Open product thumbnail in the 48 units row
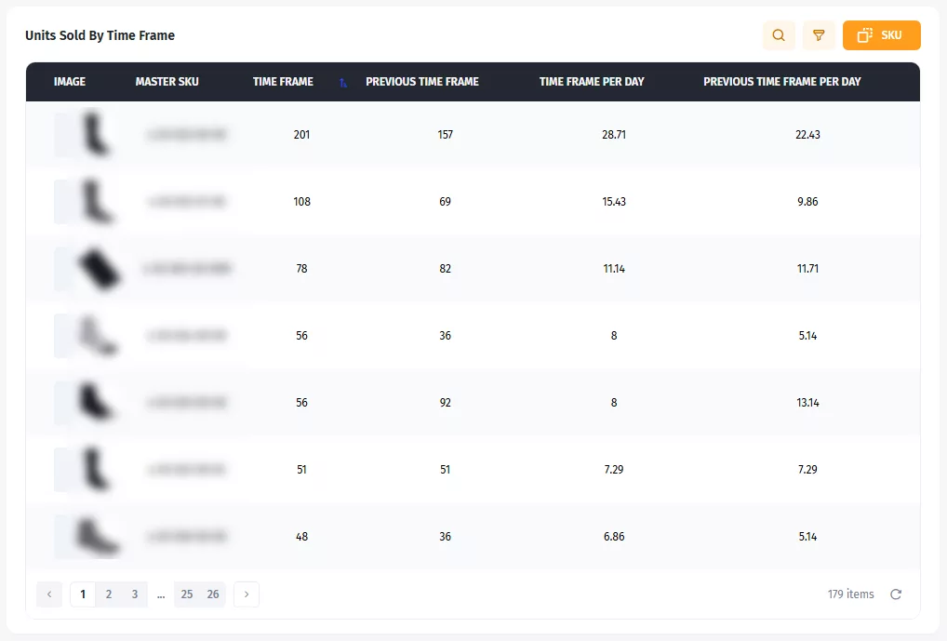 coord(88,537)
